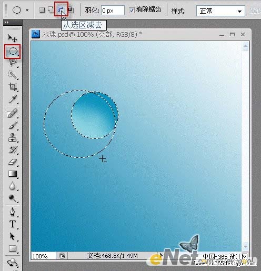261x271 pixels.
Task: Click the document scrollbar up arrow
Action: click(245, 46)
